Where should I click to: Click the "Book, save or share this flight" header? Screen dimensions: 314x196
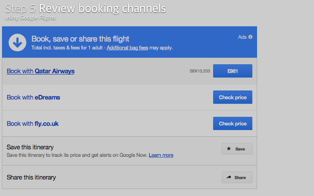pos(80,39)
